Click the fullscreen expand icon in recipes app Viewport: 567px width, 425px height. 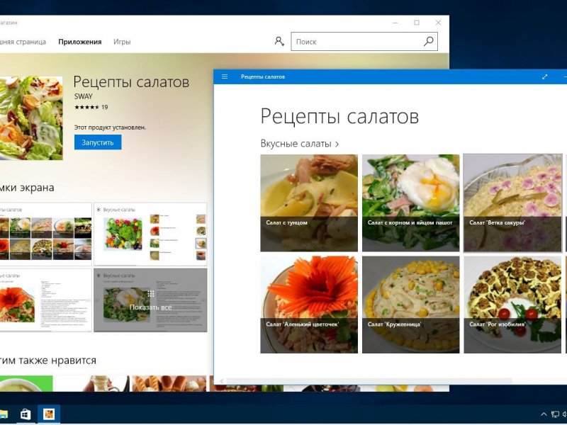point(544,76)
